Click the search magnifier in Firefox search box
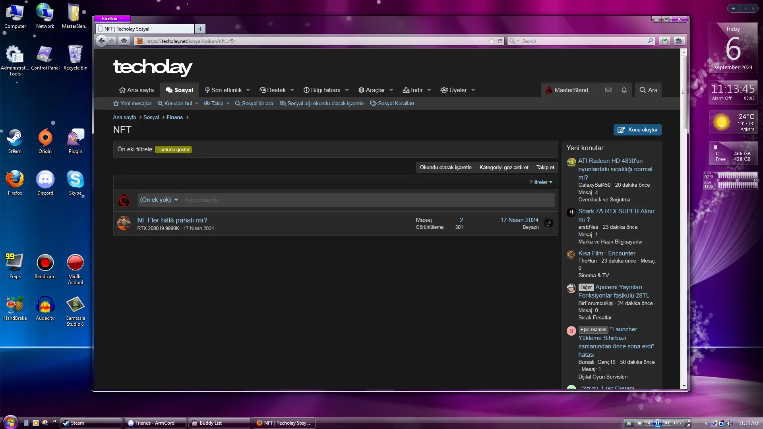This screenshot has width=763, height=429. [650, 41]
